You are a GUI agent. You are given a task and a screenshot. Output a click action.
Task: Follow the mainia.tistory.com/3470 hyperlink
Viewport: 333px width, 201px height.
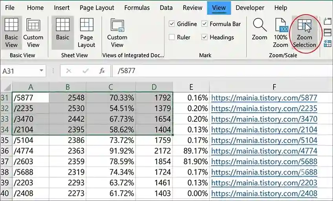[264, 119]
